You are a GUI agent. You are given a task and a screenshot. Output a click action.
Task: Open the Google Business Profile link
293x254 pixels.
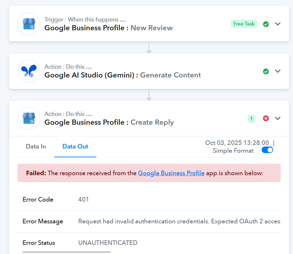click(171, 173)
